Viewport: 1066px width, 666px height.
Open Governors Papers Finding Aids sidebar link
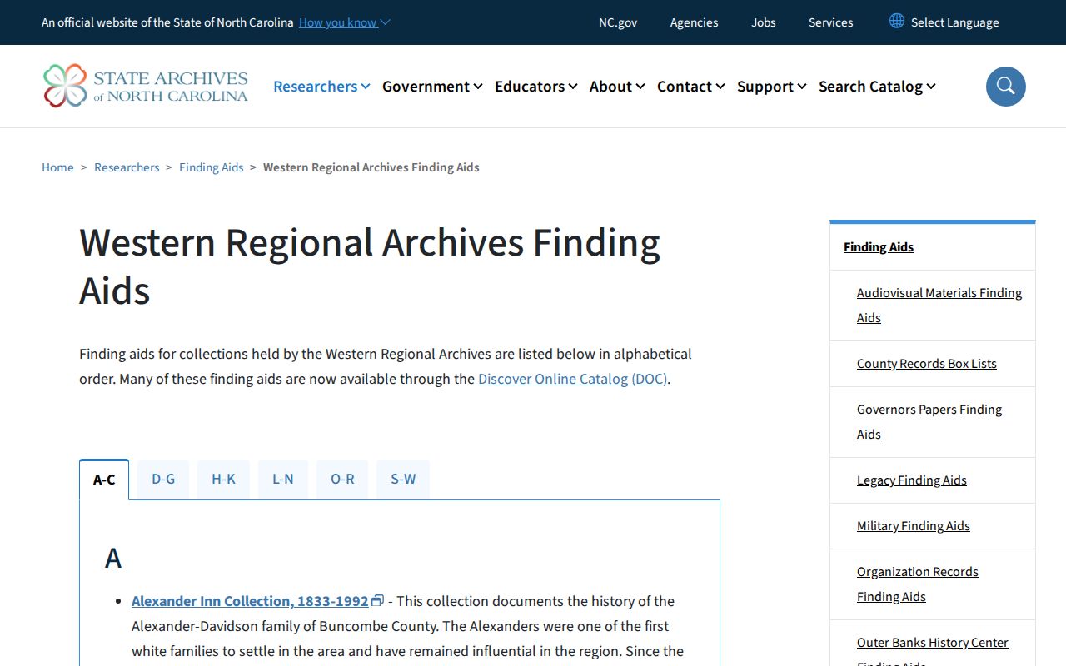pos(929,422)
